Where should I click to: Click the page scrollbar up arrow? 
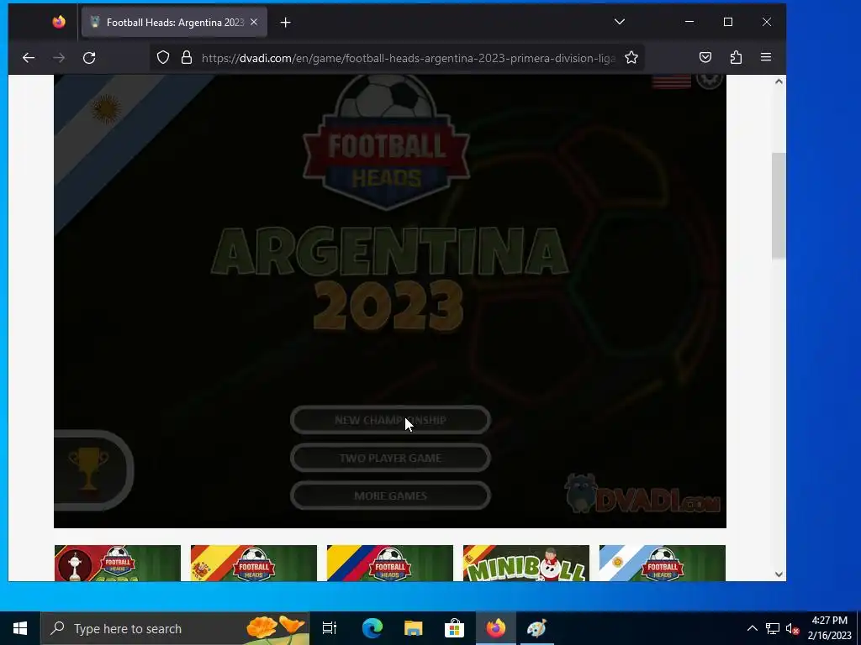click(779, 81)
